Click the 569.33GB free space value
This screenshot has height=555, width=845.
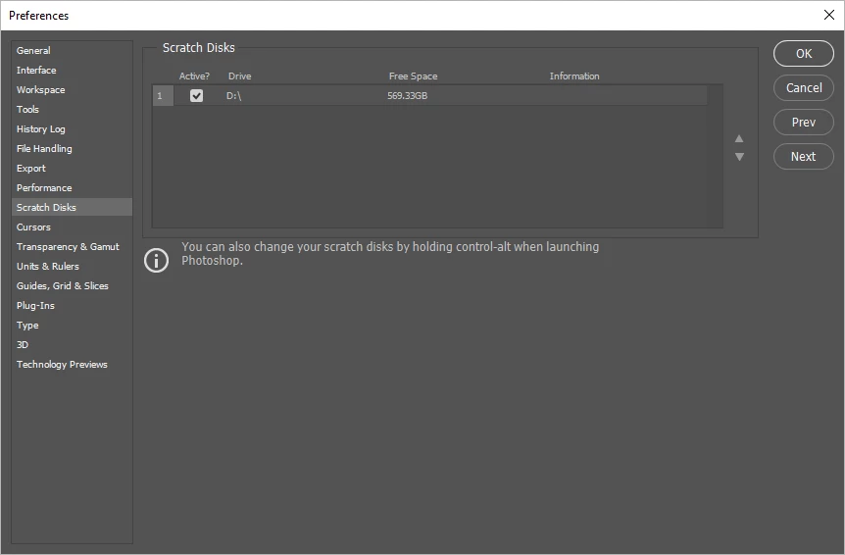click(408, 96)
